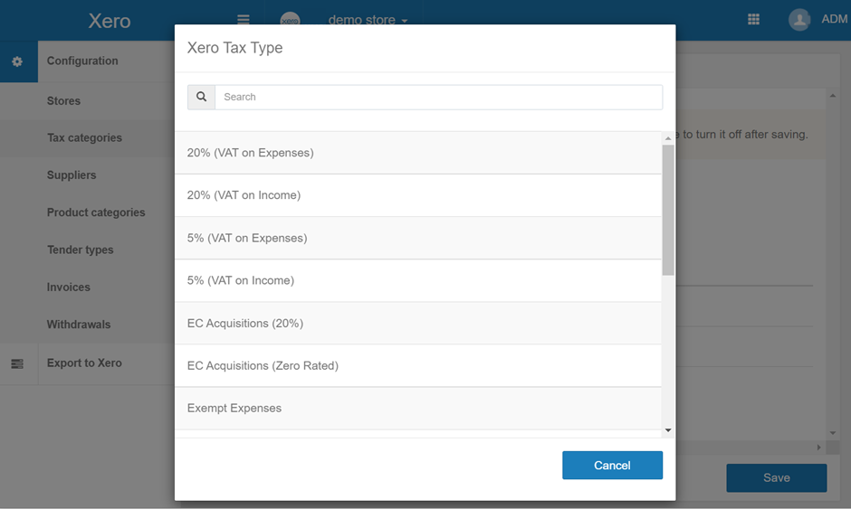851x509 pixels.
Task: Click the hamburger menu icon in header
Action: 243,20
